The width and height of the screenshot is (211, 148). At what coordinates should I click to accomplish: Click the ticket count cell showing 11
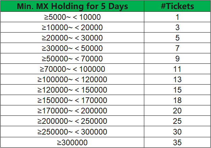(177, 69)
